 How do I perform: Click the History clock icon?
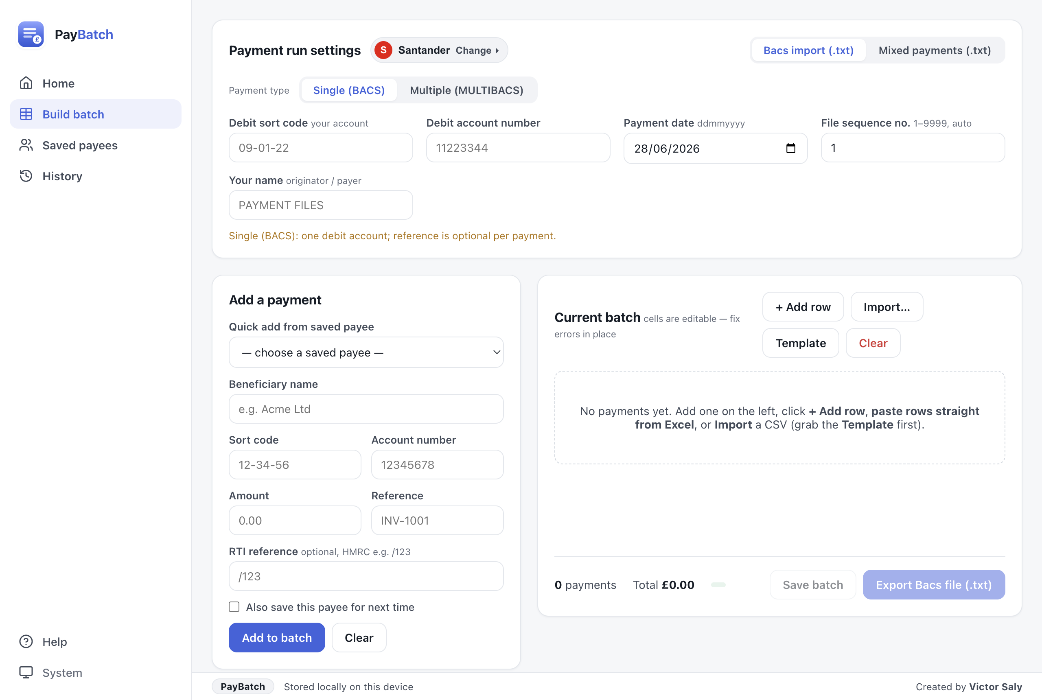26,176
